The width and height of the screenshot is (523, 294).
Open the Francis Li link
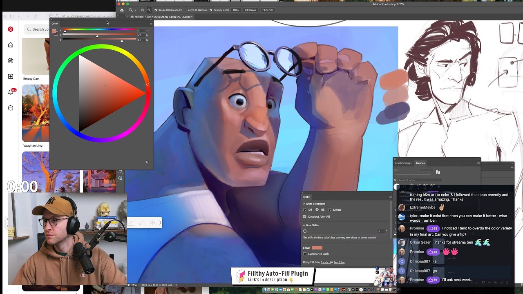pyautogui.click(x=326, y=262)
